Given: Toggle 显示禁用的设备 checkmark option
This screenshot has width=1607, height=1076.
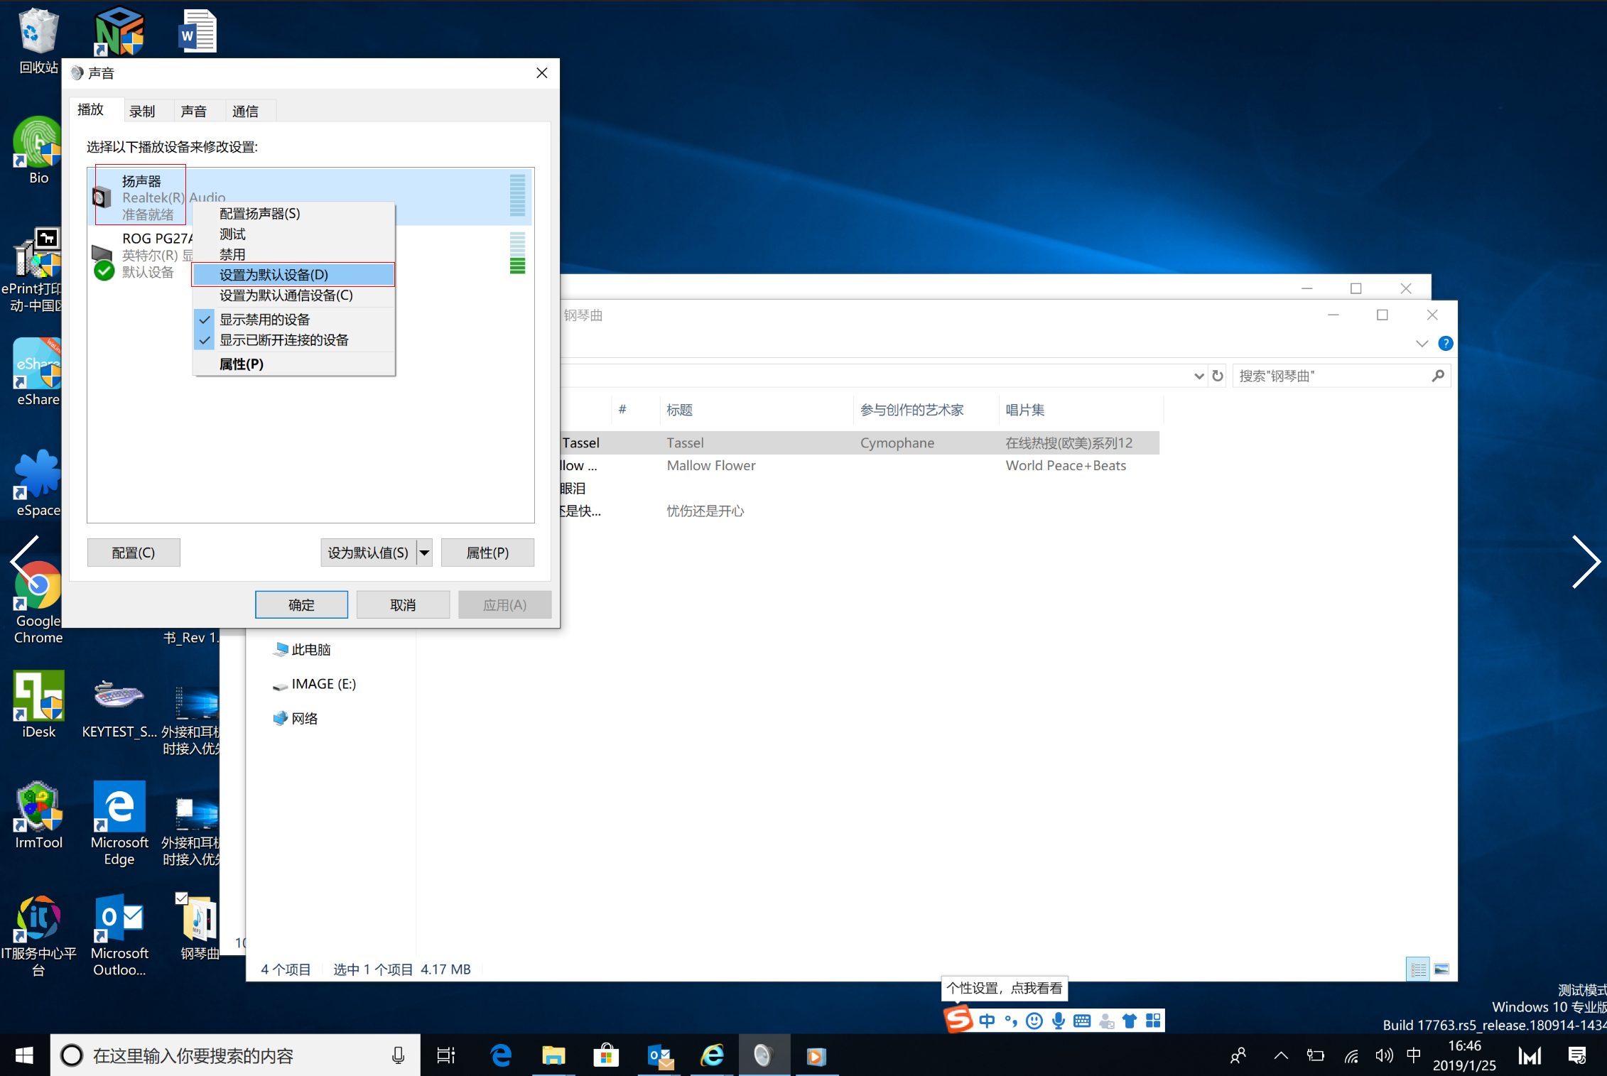Looking at the screenshot, I should click(264, 320).
